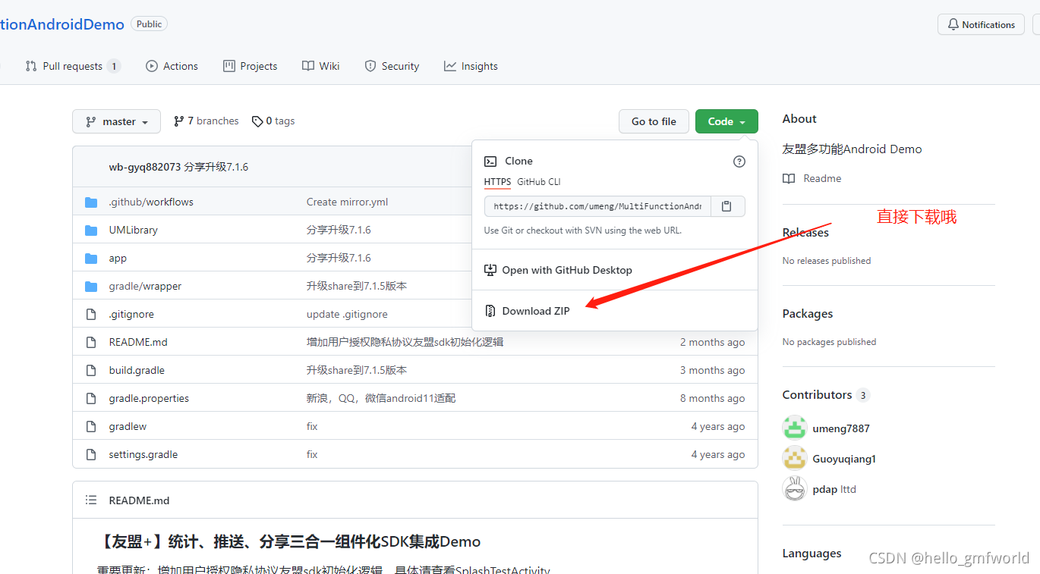Click the Notifications button
1040x574 pixels.
click(981, 25)
